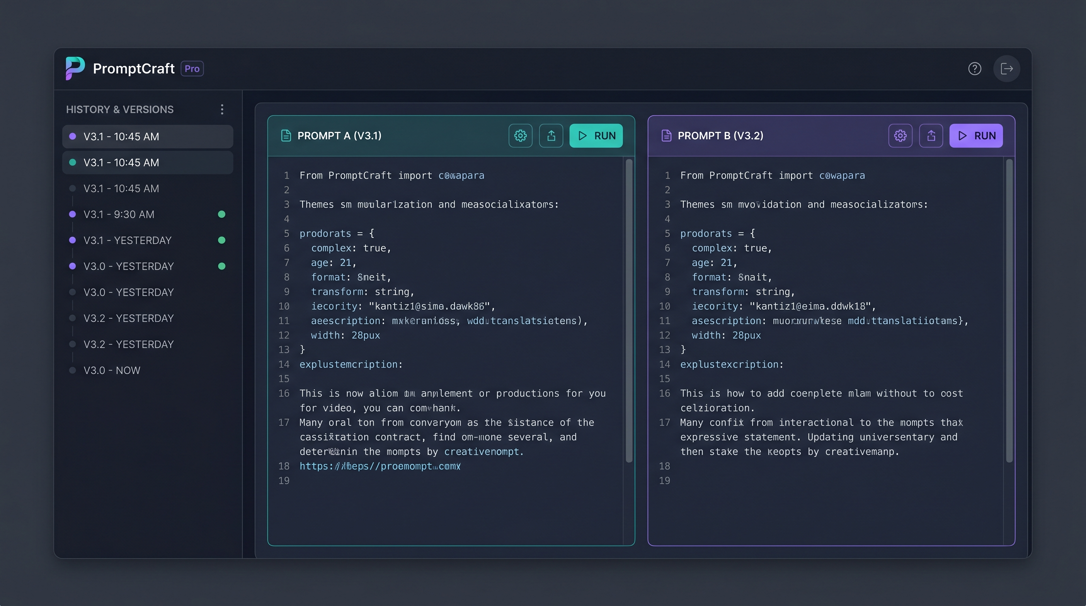Click 'explustexcription:' in Prompt B

pyautogui.click(x=732, y=365)
